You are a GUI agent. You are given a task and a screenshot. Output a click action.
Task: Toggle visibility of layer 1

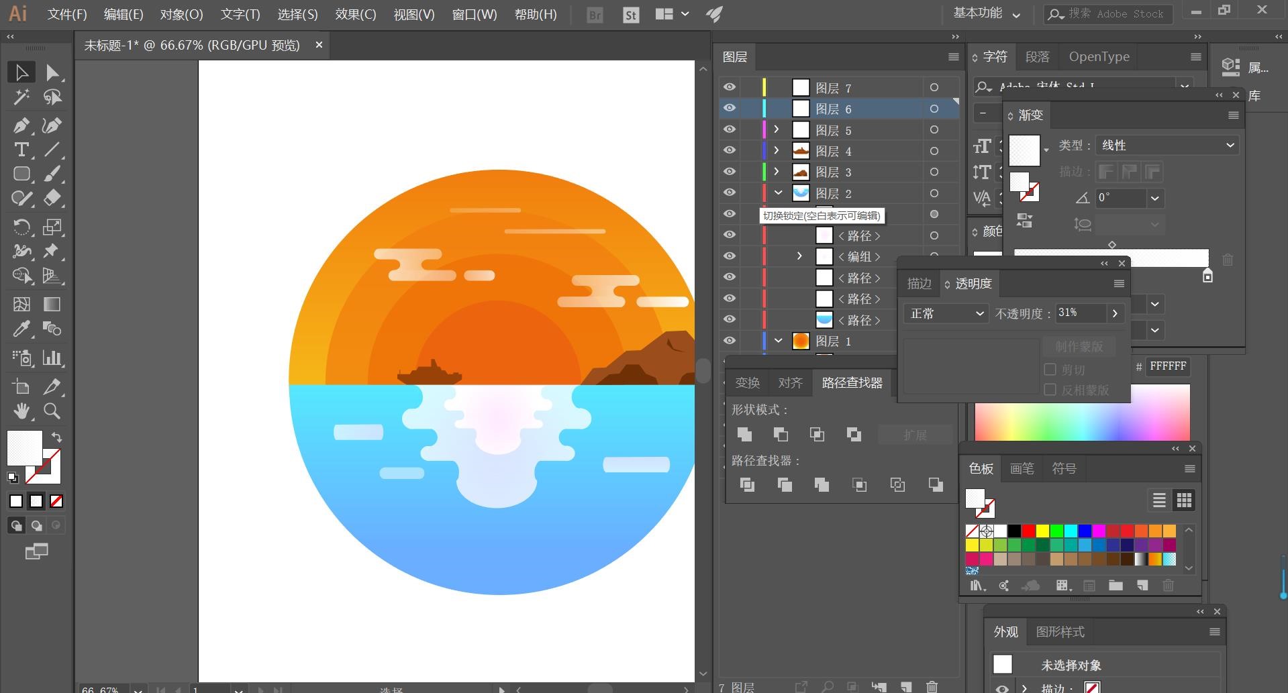(730, 341)
